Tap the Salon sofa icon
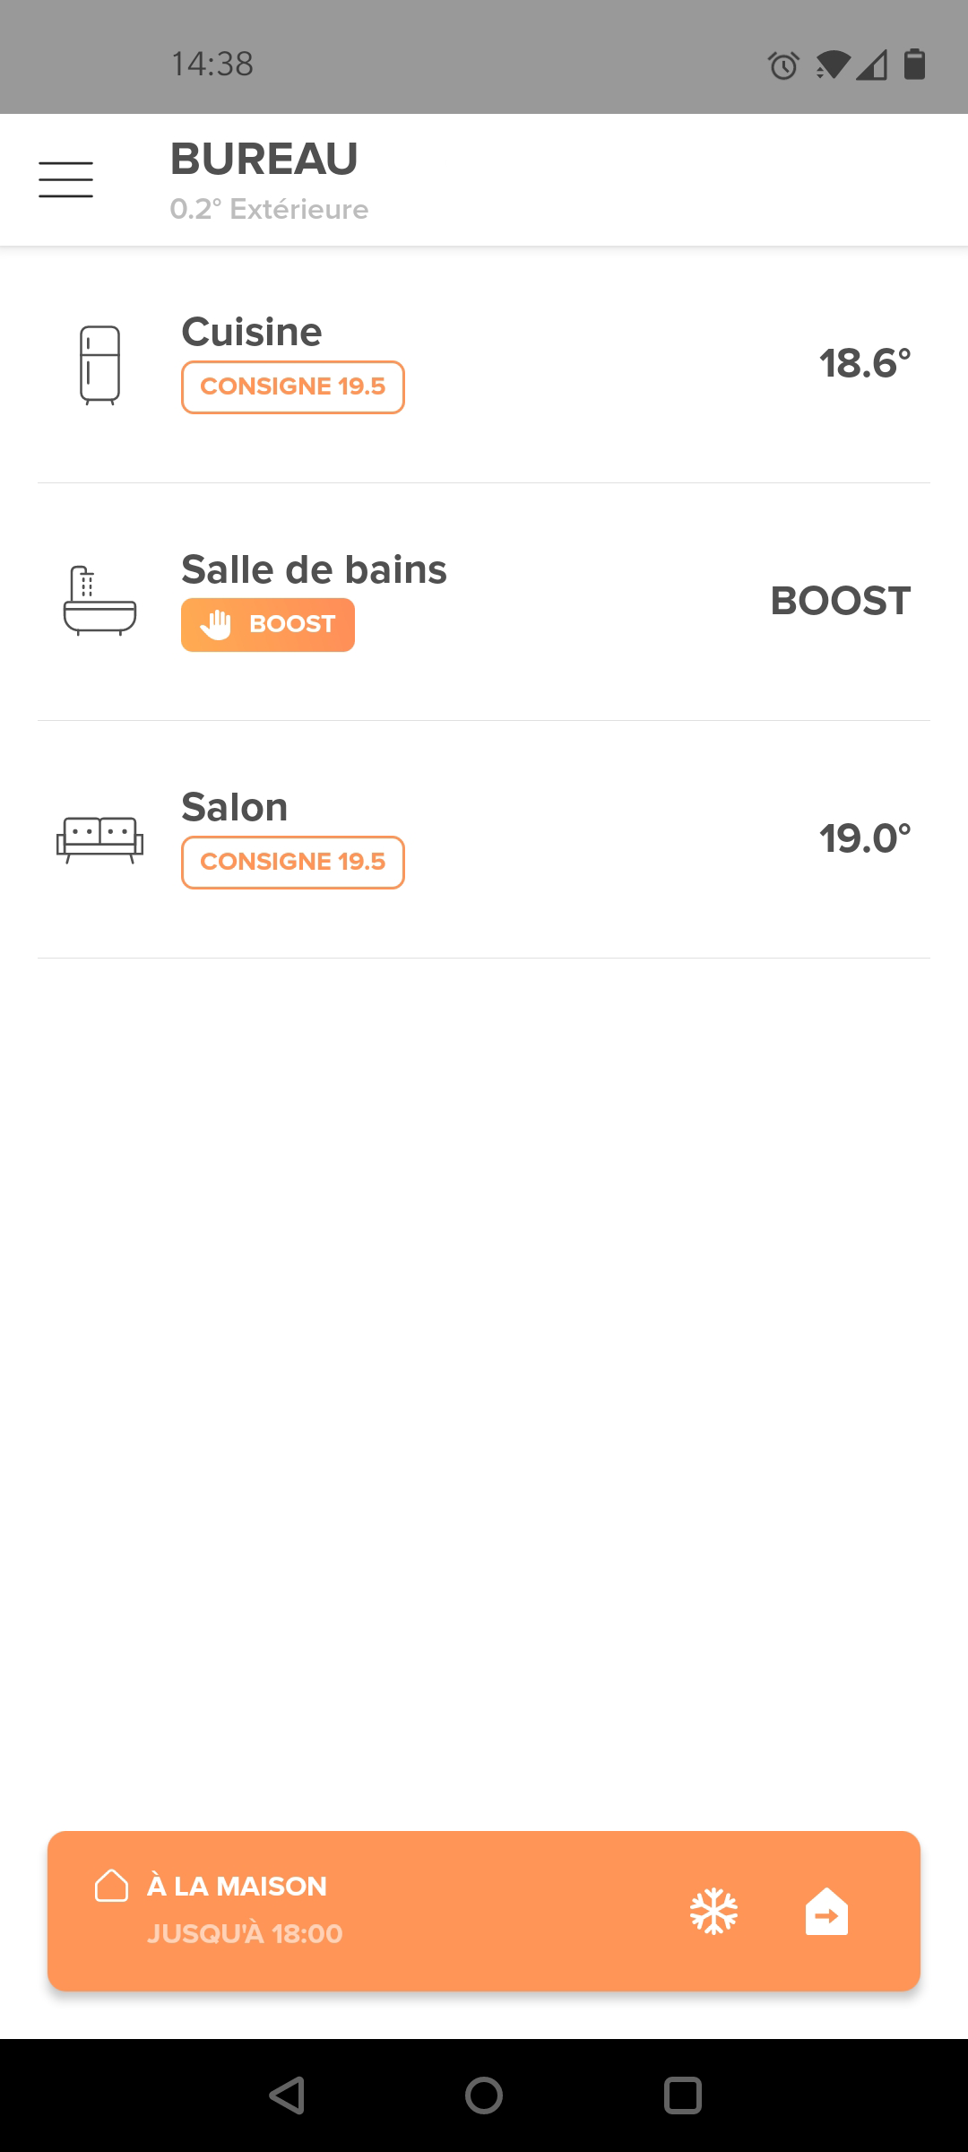Image resolution: width=968 pixels, height=2152 pixels. point(99,839)
